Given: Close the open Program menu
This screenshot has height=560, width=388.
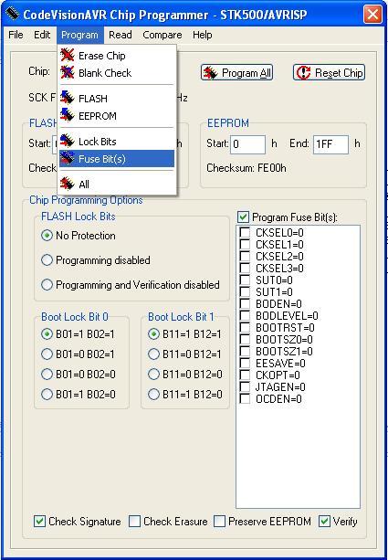Looking at the screenshot, I should [79, 35].
